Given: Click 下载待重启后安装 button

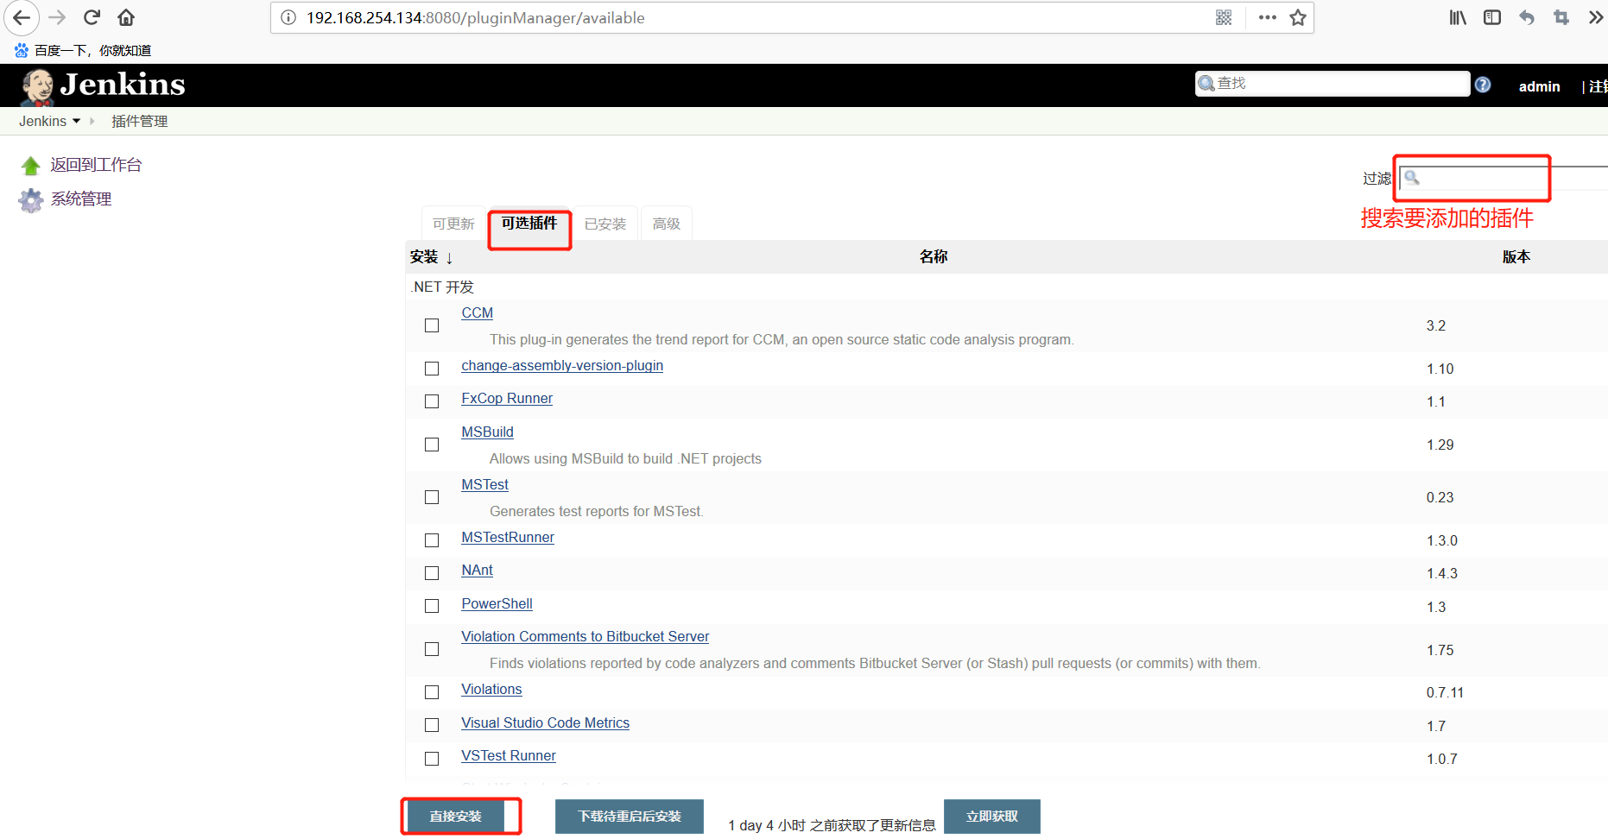Looking at the screenshot, I should pos(630,817).
